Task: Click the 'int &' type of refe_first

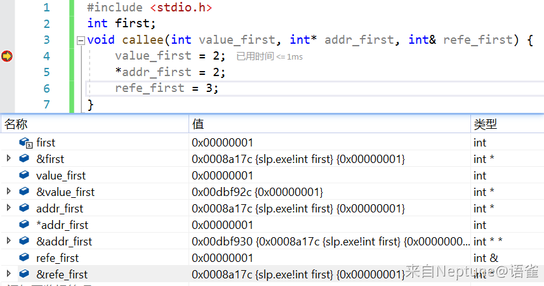Action: 486,258
